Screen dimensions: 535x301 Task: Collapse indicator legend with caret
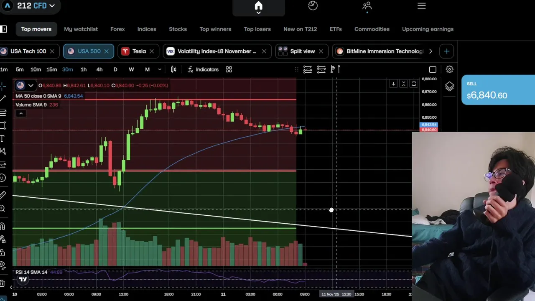(20, 113)
